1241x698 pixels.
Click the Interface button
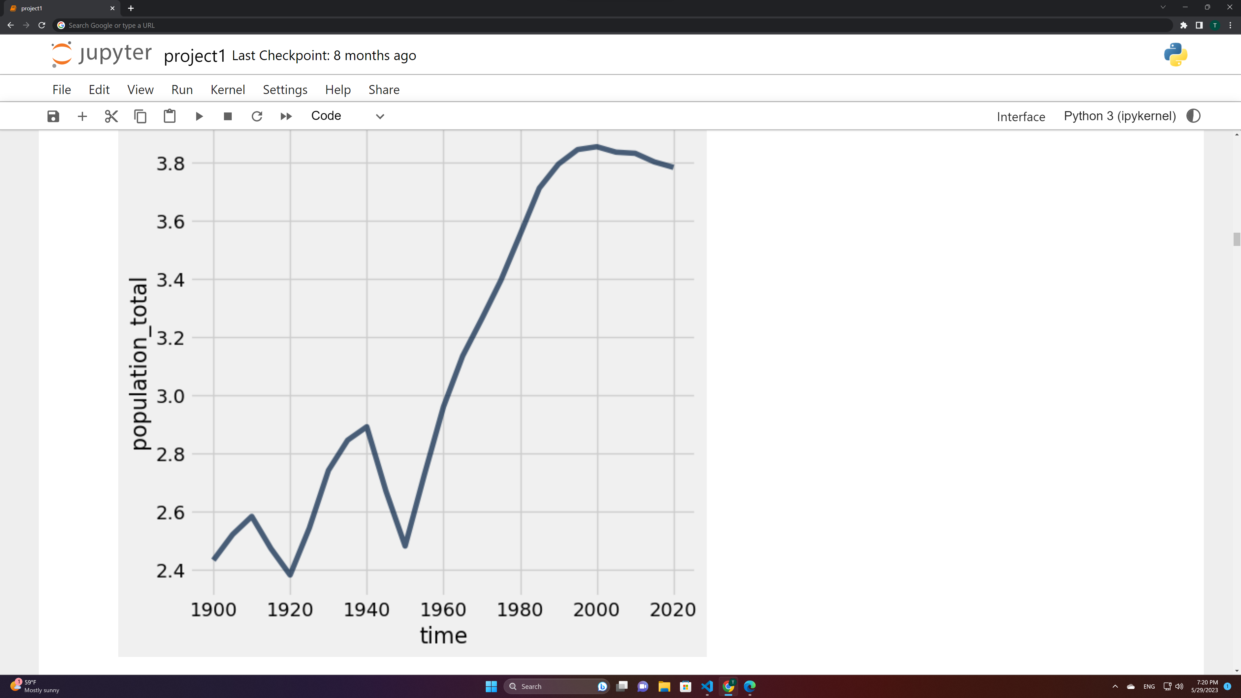pos(1020,117)
